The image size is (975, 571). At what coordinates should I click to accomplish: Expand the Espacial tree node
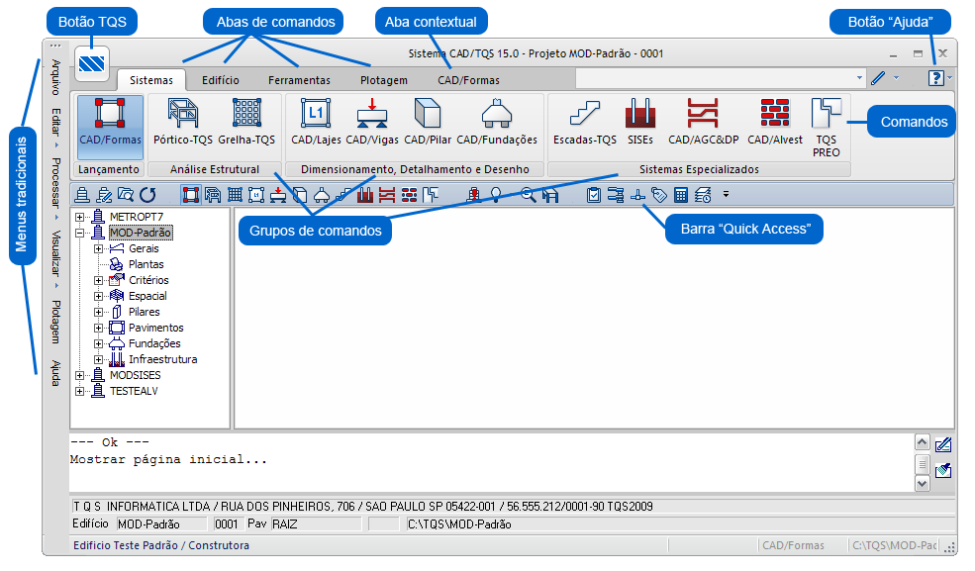click(98, 296)
